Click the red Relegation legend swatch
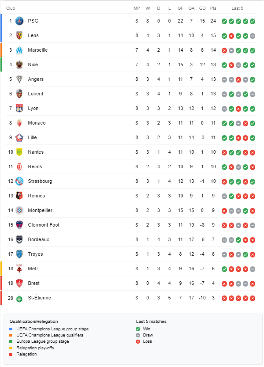The image size is (264, 367). [11, 354]
